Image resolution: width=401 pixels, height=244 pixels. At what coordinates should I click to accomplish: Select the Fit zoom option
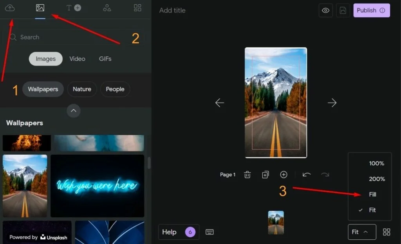pyautogui.click(x=372, y=210)
